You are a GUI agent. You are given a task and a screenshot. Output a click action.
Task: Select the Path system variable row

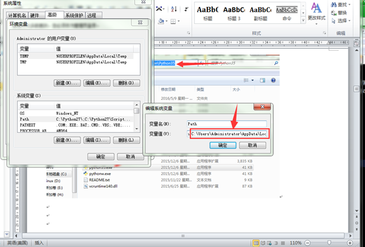click(x=76, y=119)
